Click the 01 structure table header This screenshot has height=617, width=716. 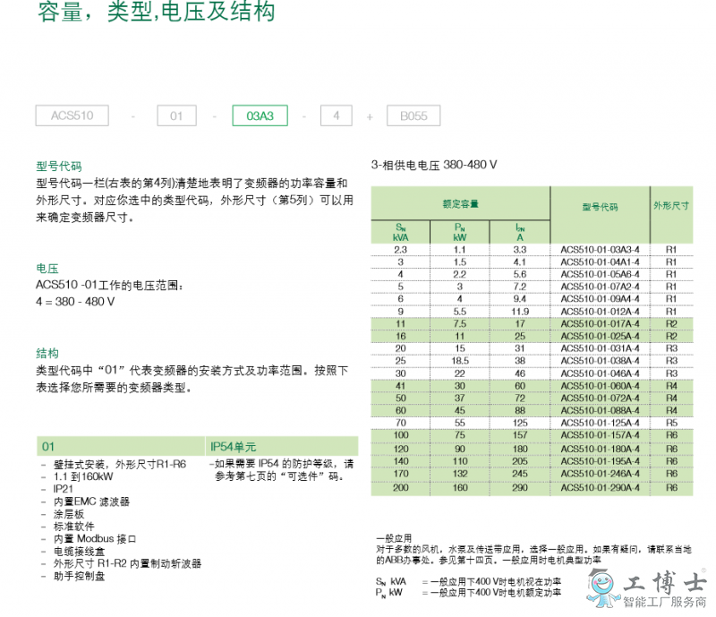pyautogui.click(x=121, y=447)
